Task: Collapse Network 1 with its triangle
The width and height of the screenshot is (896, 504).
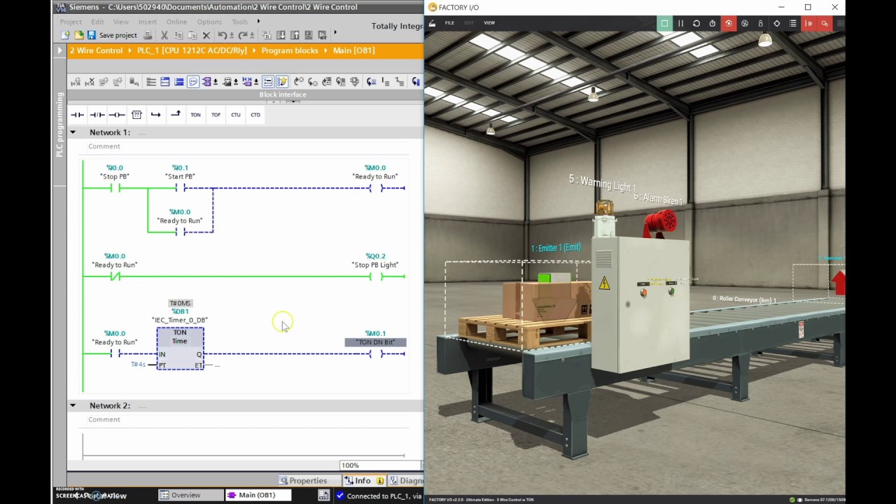Action: 72,132
